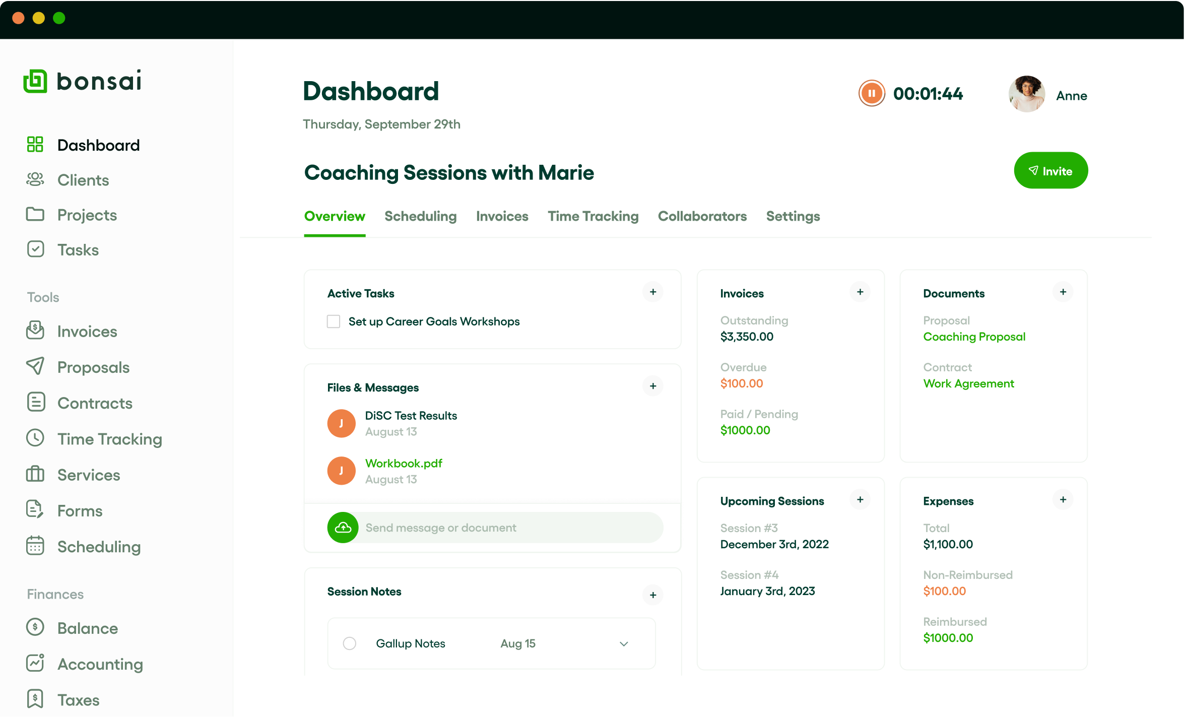Switch to the Collaborators tab

[x=702, y=216]
